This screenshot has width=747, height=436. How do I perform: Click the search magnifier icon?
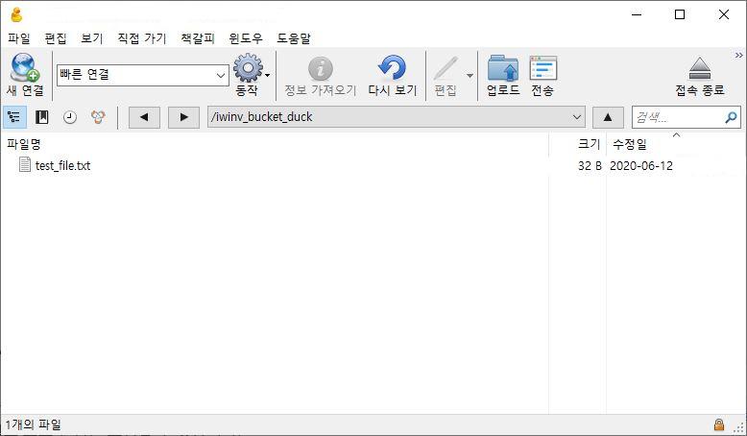click(x=731, y=117)
